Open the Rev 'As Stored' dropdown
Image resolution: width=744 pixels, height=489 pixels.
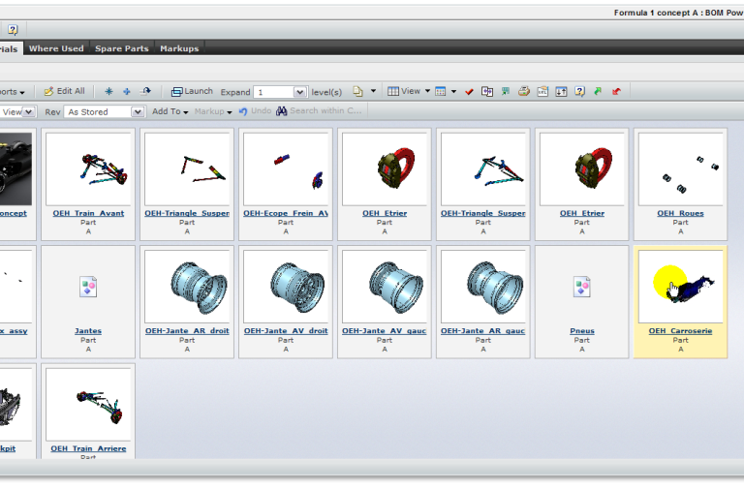click(138, 111)
